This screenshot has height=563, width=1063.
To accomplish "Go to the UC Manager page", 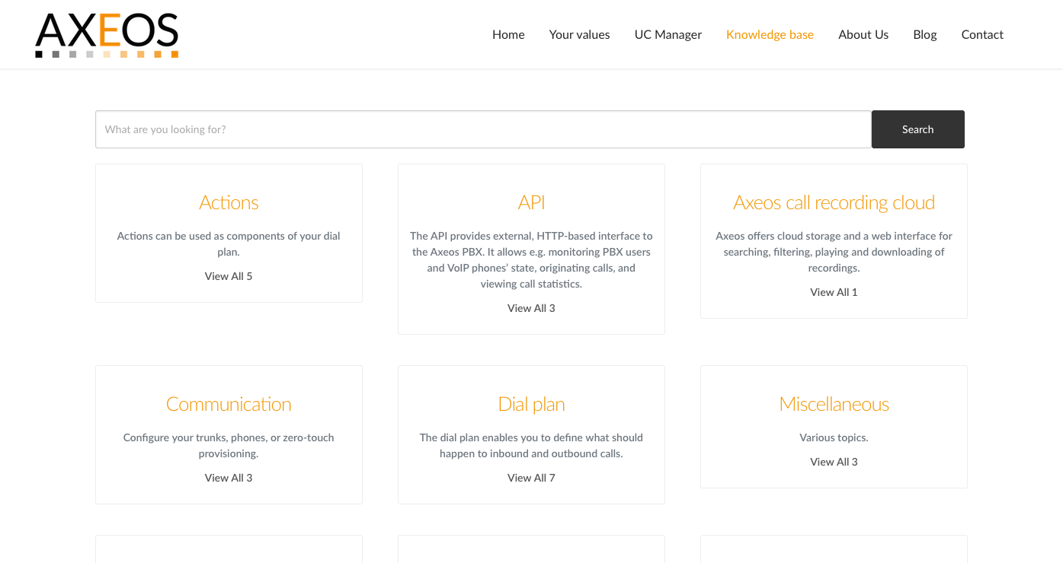I will click(x=668, y=34).
